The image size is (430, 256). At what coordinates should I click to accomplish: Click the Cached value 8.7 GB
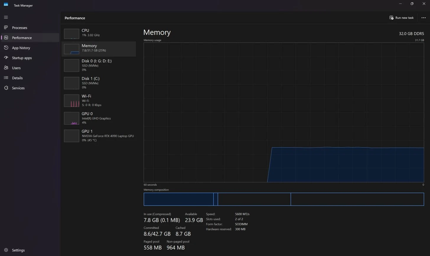[x=183, y=234]
